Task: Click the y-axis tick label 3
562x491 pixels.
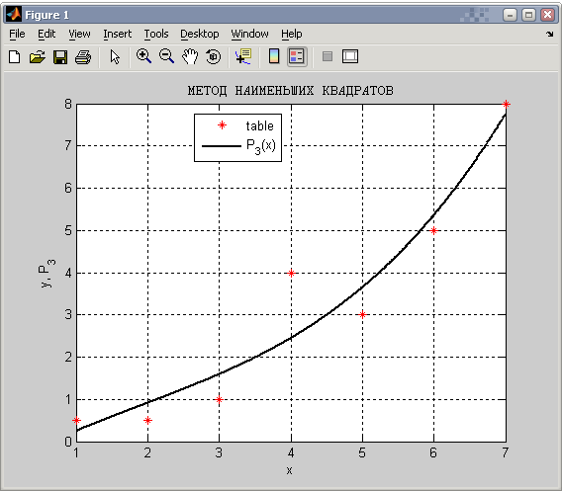Action: 68,314
